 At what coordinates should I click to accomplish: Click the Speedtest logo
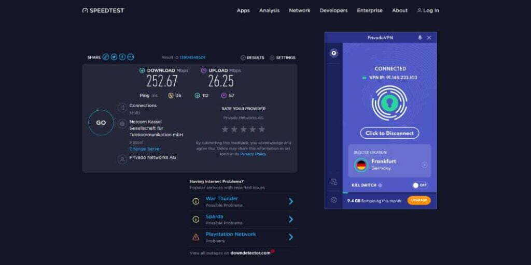[x=103, y=10]
